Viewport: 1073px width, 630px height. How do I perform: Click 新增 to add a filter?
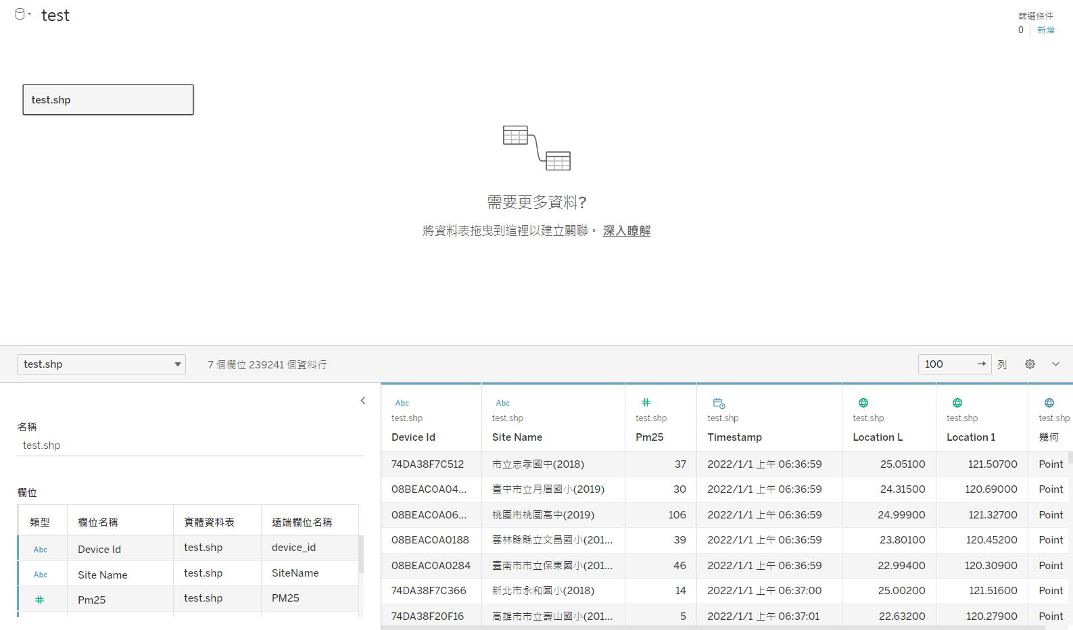(1045, 30)
